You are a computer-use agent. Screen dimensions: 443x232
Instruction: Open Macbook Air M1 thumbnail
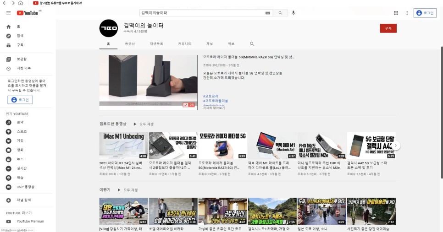(x=272, y=146)
